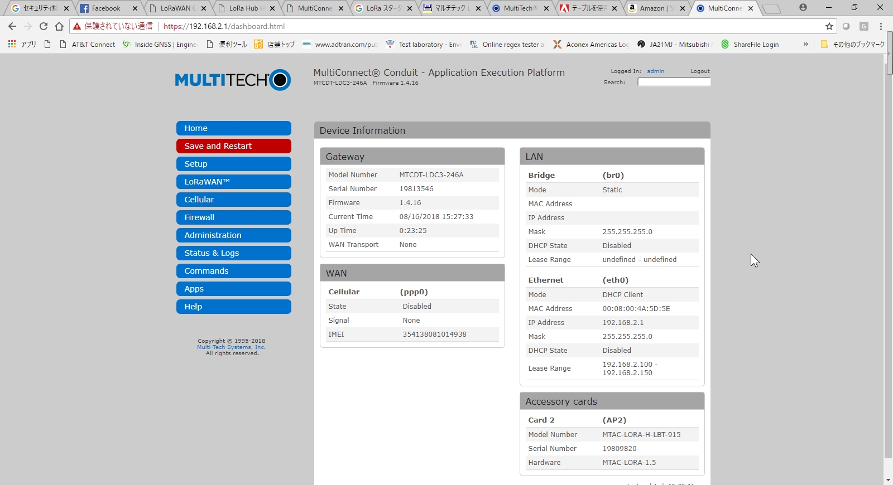This screenshot has height=485, width=893.
Task: Click the MultiTech logo
Action: tap(233, 80)
